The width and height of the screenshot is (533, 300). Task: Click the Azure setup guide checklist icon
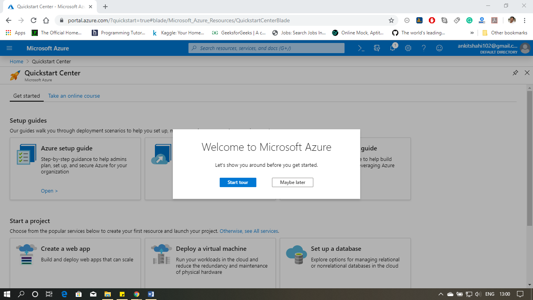(x=27, y=155)
